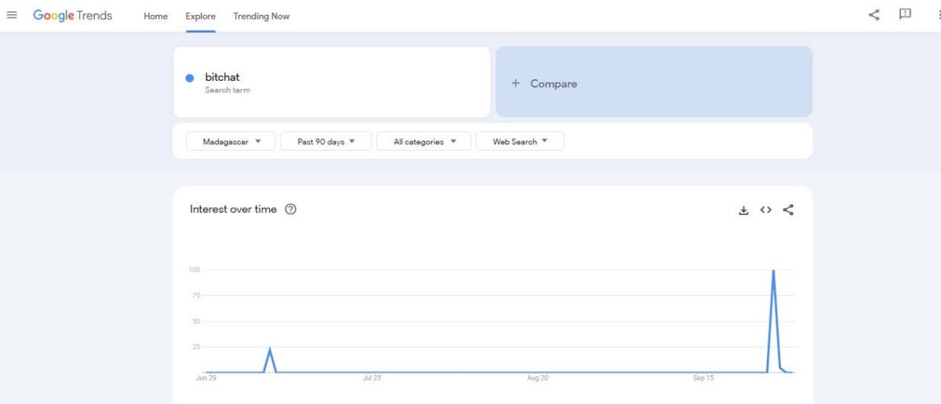Open the send feedback icon
941x404 pixels.
(x=905, y=14)
